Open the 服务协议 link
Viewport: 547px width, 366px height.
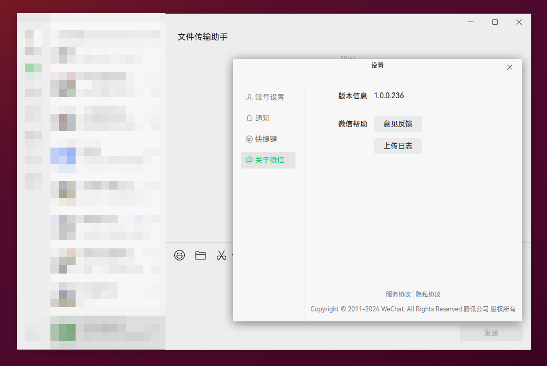(398, 295)
